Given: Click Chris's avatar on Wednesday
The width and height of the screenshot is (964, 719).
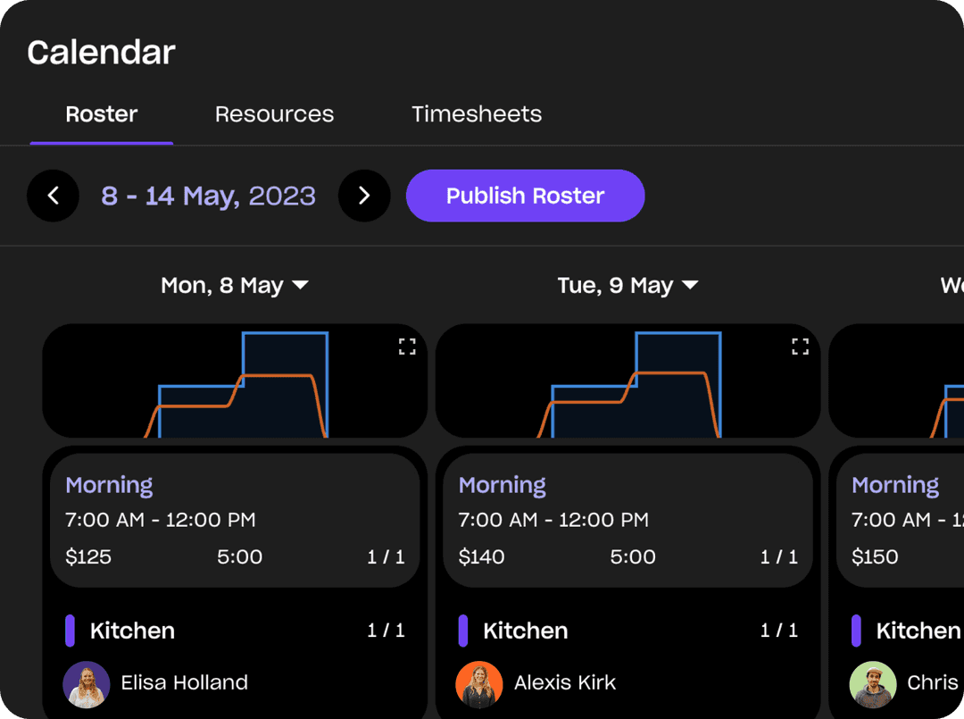Looking at the screenshot, I should pyautogui.click(x=872, y=684).
